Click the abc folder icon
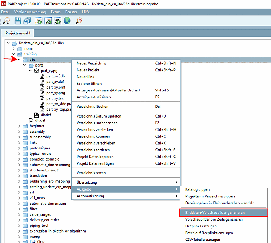This screenshot has height=243, width=271. click(25, 60)
